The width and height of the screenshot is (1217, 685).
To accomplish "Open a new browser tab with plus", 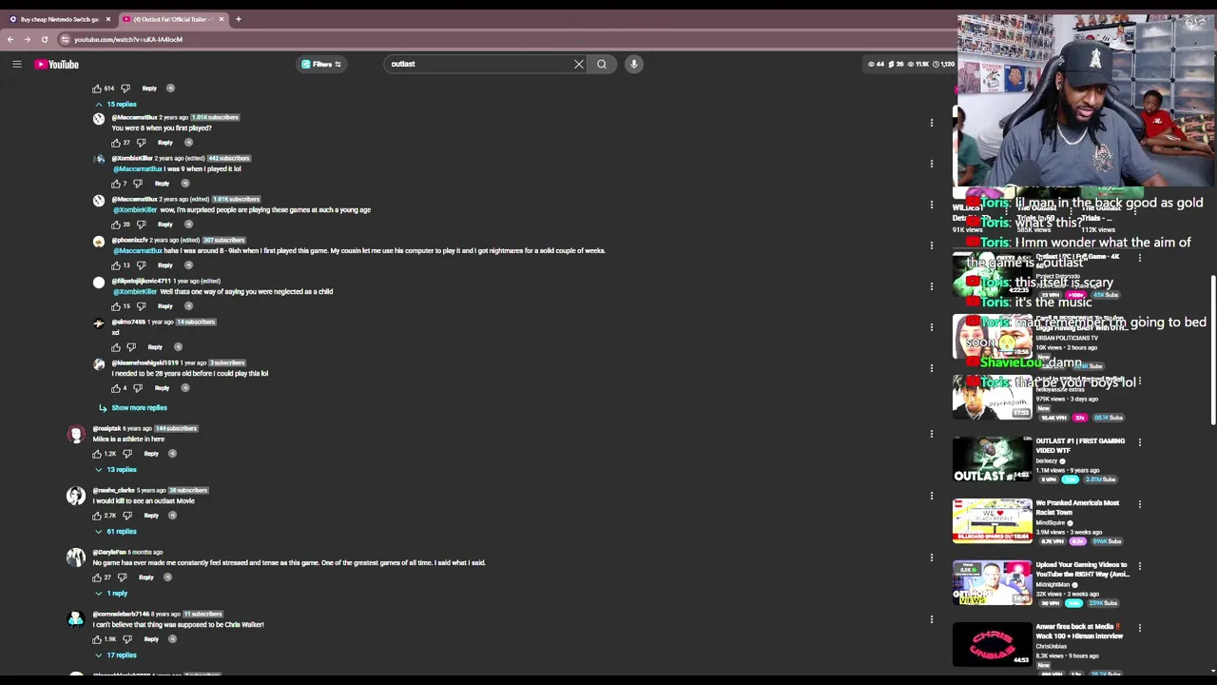I will [238, 19].
